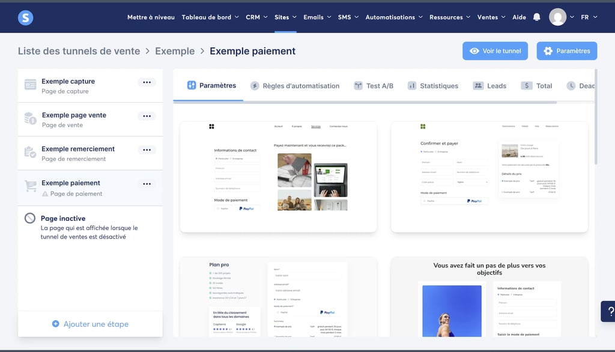
Task: Click the S logo in the navbar
Action: [25, 17]
